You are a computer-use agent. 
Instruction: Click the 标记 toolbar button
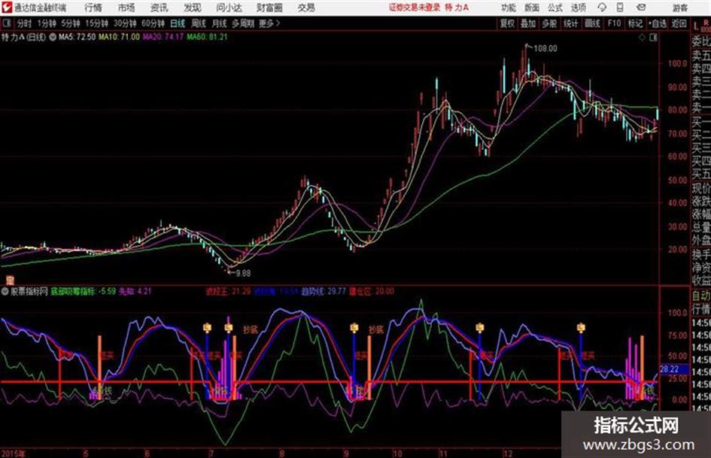(x=635, y=23)
